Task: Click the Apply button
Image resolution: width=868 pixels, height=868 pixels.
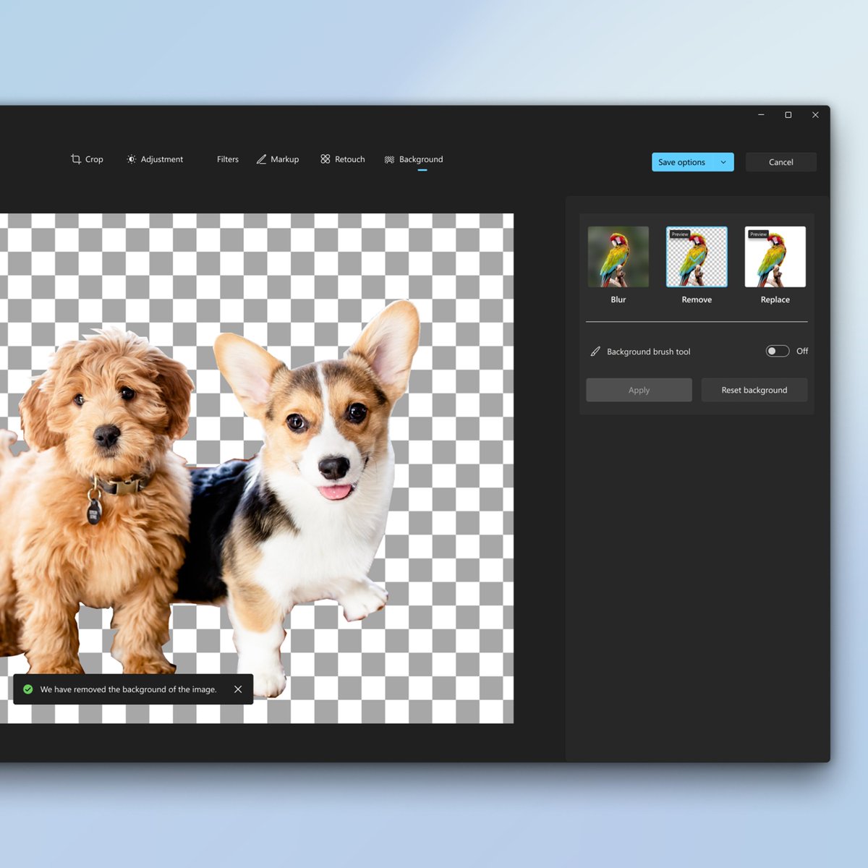Action: click(x=639, y=390)
